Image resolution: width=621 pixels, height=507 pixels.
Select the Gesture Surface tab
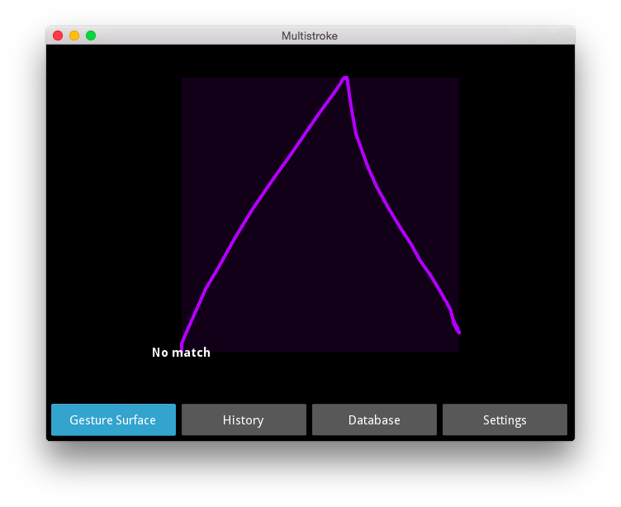click(x=113, y=419)
